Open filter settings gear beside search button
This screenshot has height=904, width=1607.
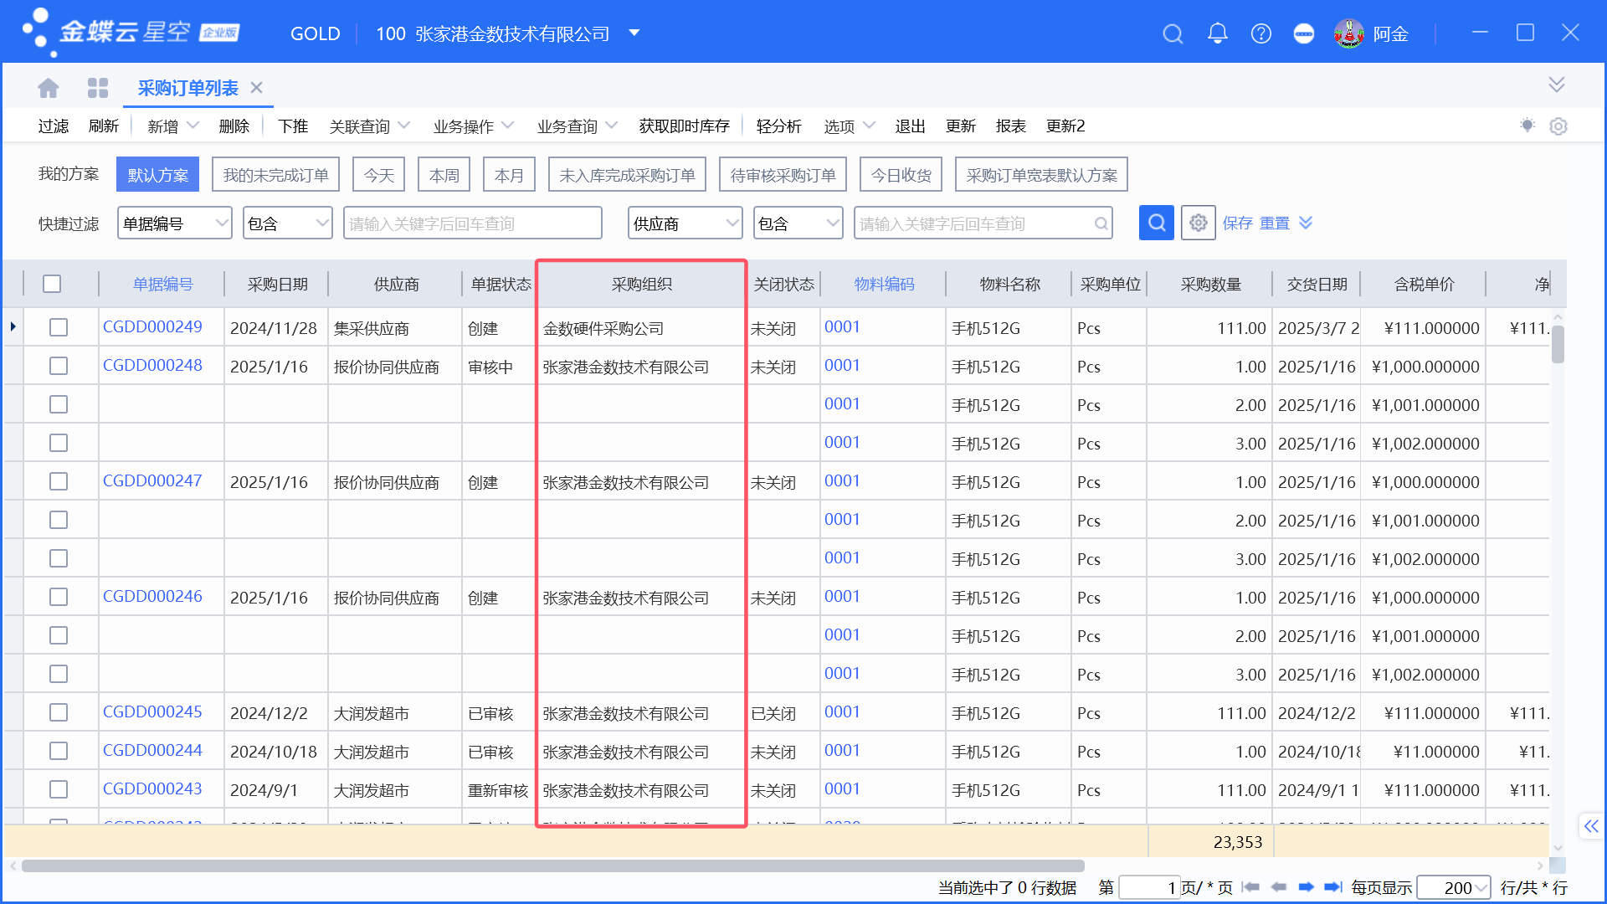[x=1199, y=223]
